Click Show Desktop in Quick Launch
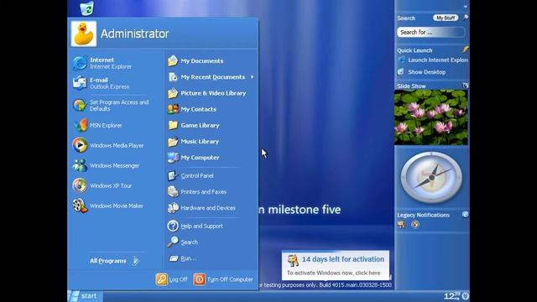 [x=422, y=72]
